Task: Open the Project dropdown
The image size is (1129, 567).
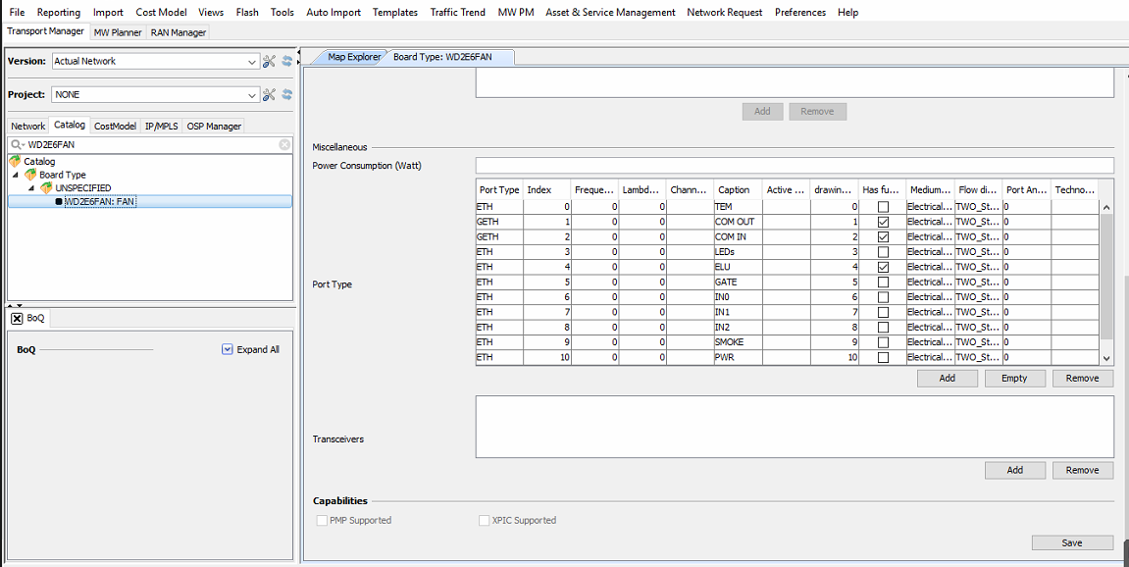Action: click(x=252, y=94)
